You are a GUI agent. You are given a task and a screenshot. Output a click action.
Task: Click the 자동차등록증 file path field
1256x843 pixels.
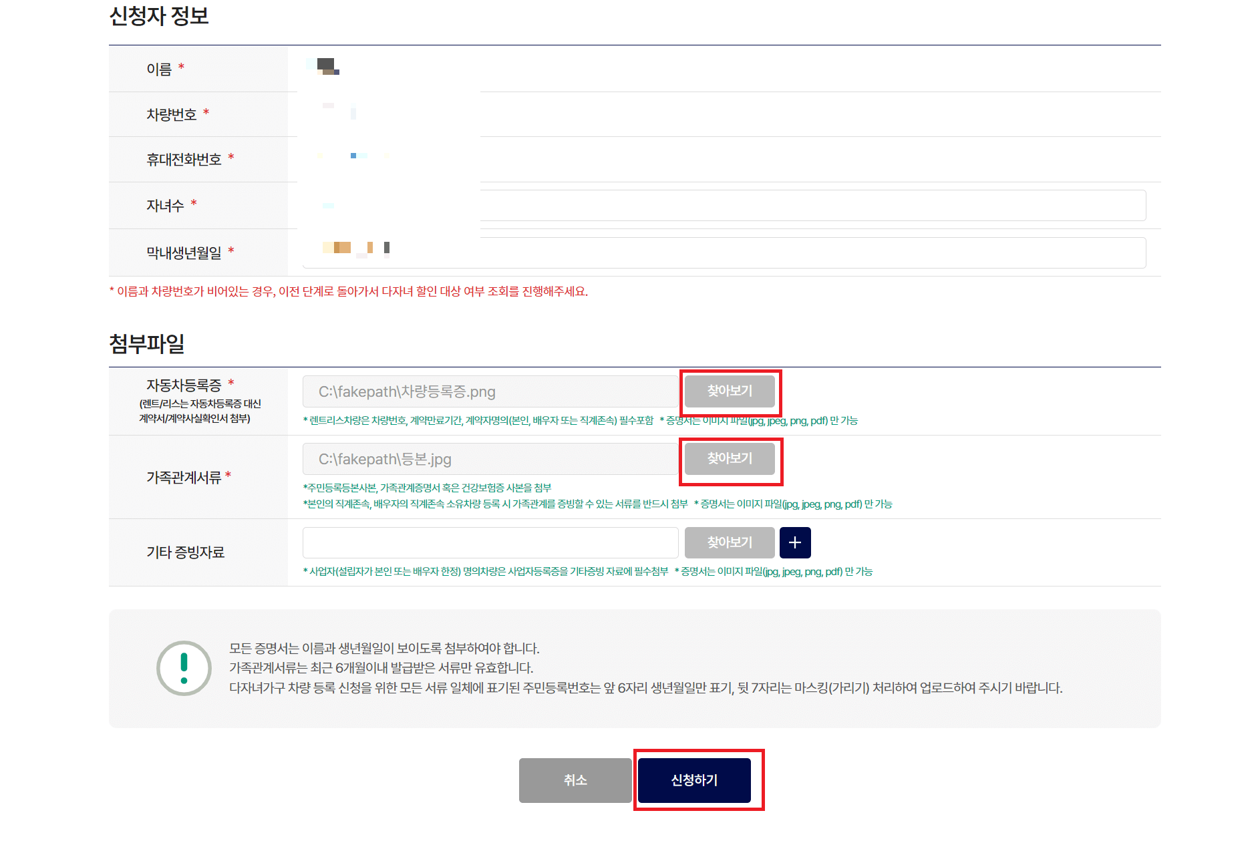coord(490,391)
